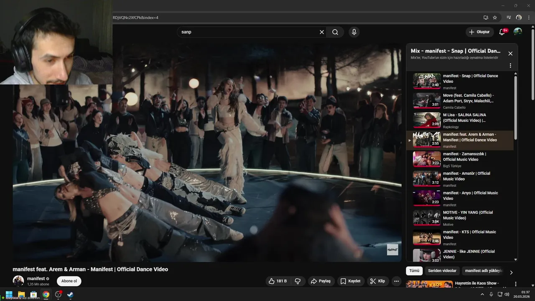Select the Tümü filter chip

(x=414, y=270)
